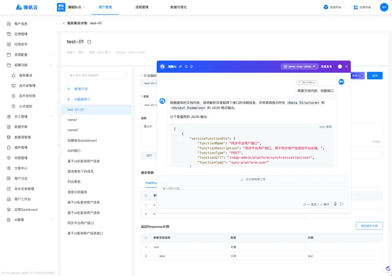Viewport: 392px width, 276px height.
Task: Click the send arrow icon in chat
Action: (342, 204)
